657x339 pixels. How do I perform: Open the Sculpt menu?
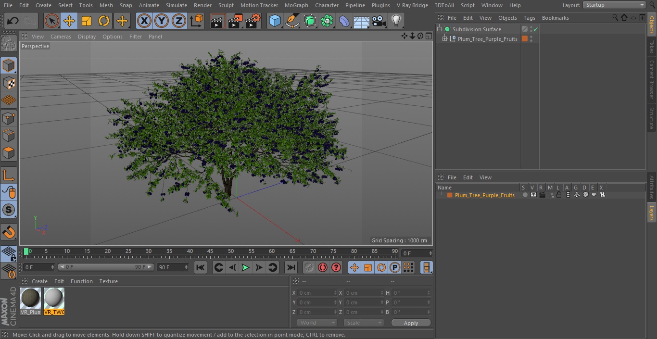pos(226,5)
